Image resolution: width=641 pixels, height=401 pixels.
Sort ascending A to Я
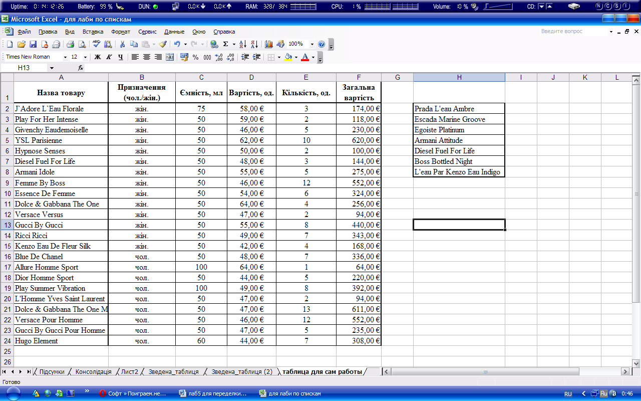click(243, 44)
